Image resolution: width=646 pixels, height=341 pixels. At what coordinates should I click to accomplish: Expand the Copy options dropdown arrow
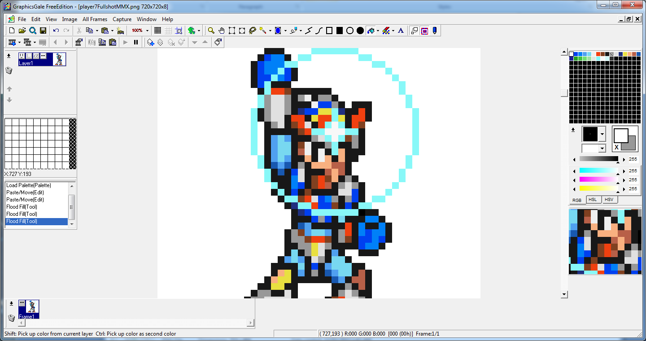(x=96, y=31)
